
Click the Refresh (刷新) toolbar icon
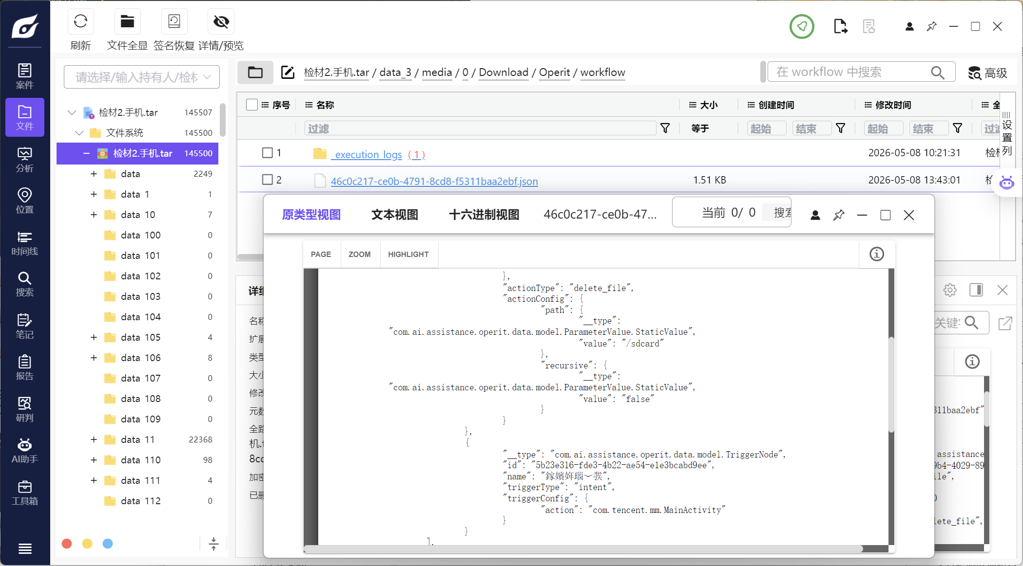[x=80, y=21]
